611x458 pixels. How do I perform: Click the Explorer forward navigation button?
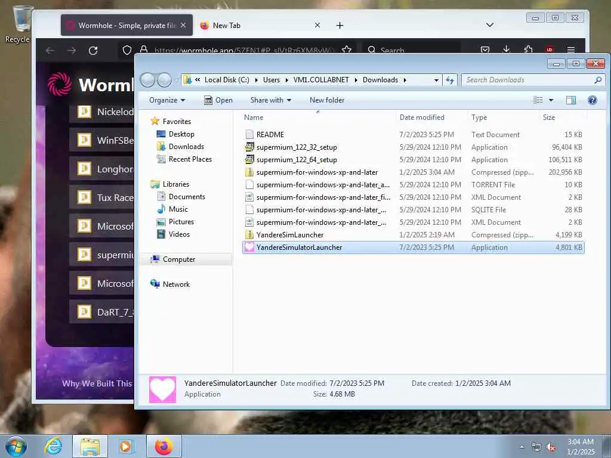165,81
